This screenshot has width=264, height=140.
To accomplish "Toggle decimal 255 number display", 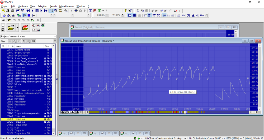I will (x=164, y=15).
